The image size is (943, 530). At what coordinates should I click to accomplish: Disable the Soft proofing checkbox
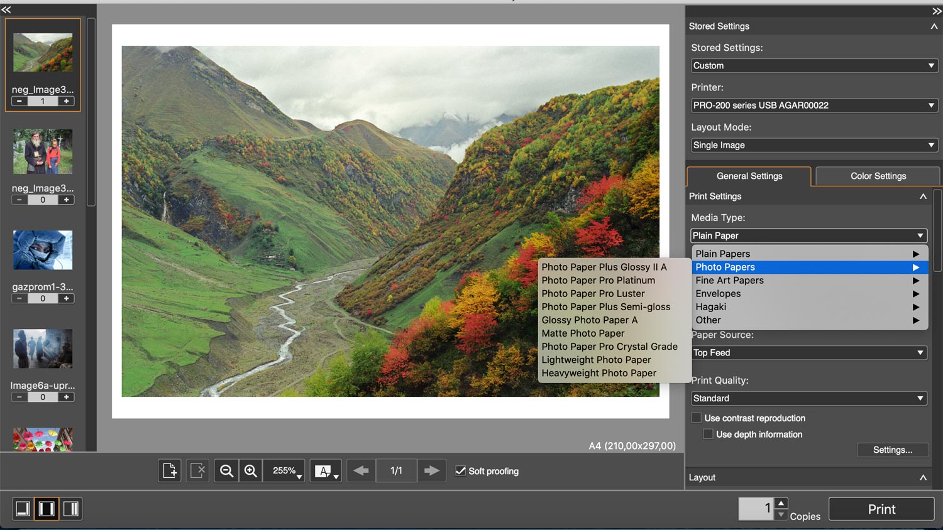pyautogui.click(x=461, y=471)
